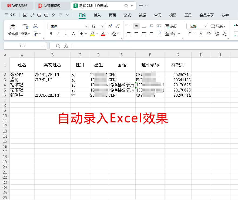Open the number format (常规) dropdown
Image resolution: width=238 pixels, height=200 pixels.
tap(197, 26)
